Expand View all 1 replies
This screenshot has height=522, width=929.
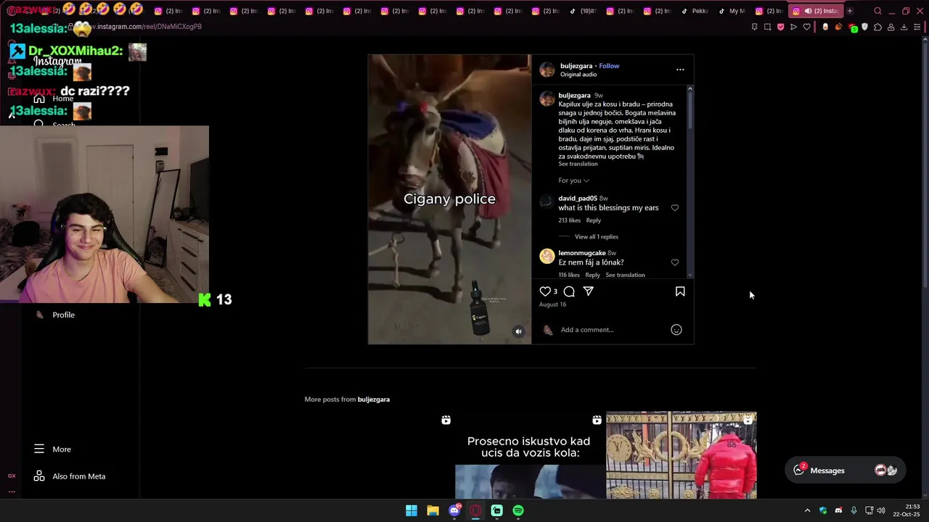(x=597, y=237)
